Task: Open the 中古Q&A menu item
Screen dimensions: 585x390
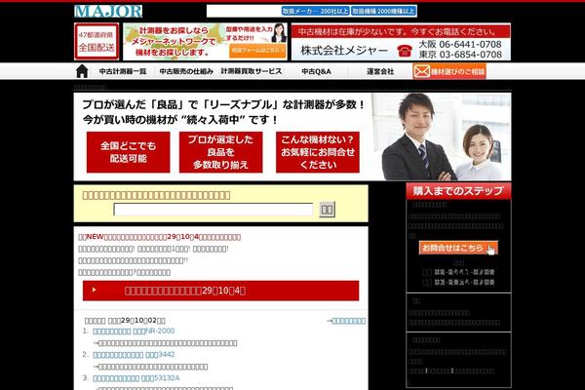Action: click(x=316, y=71)
